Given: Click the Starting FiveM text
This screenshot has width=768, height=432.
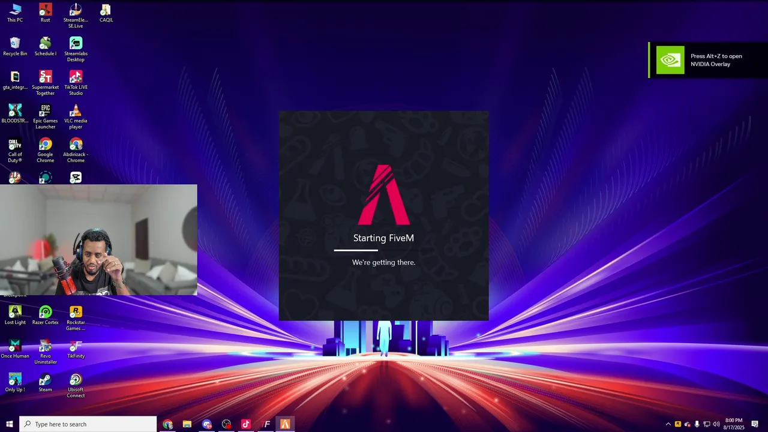Looking at the screenshot, I should pyautogui.click(x=383, y=238).
